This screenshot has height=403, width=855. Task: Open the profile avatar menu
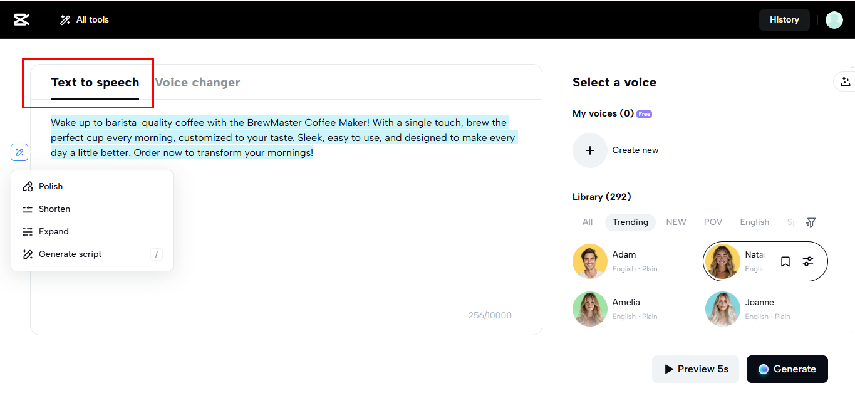(x=834, y=19)
